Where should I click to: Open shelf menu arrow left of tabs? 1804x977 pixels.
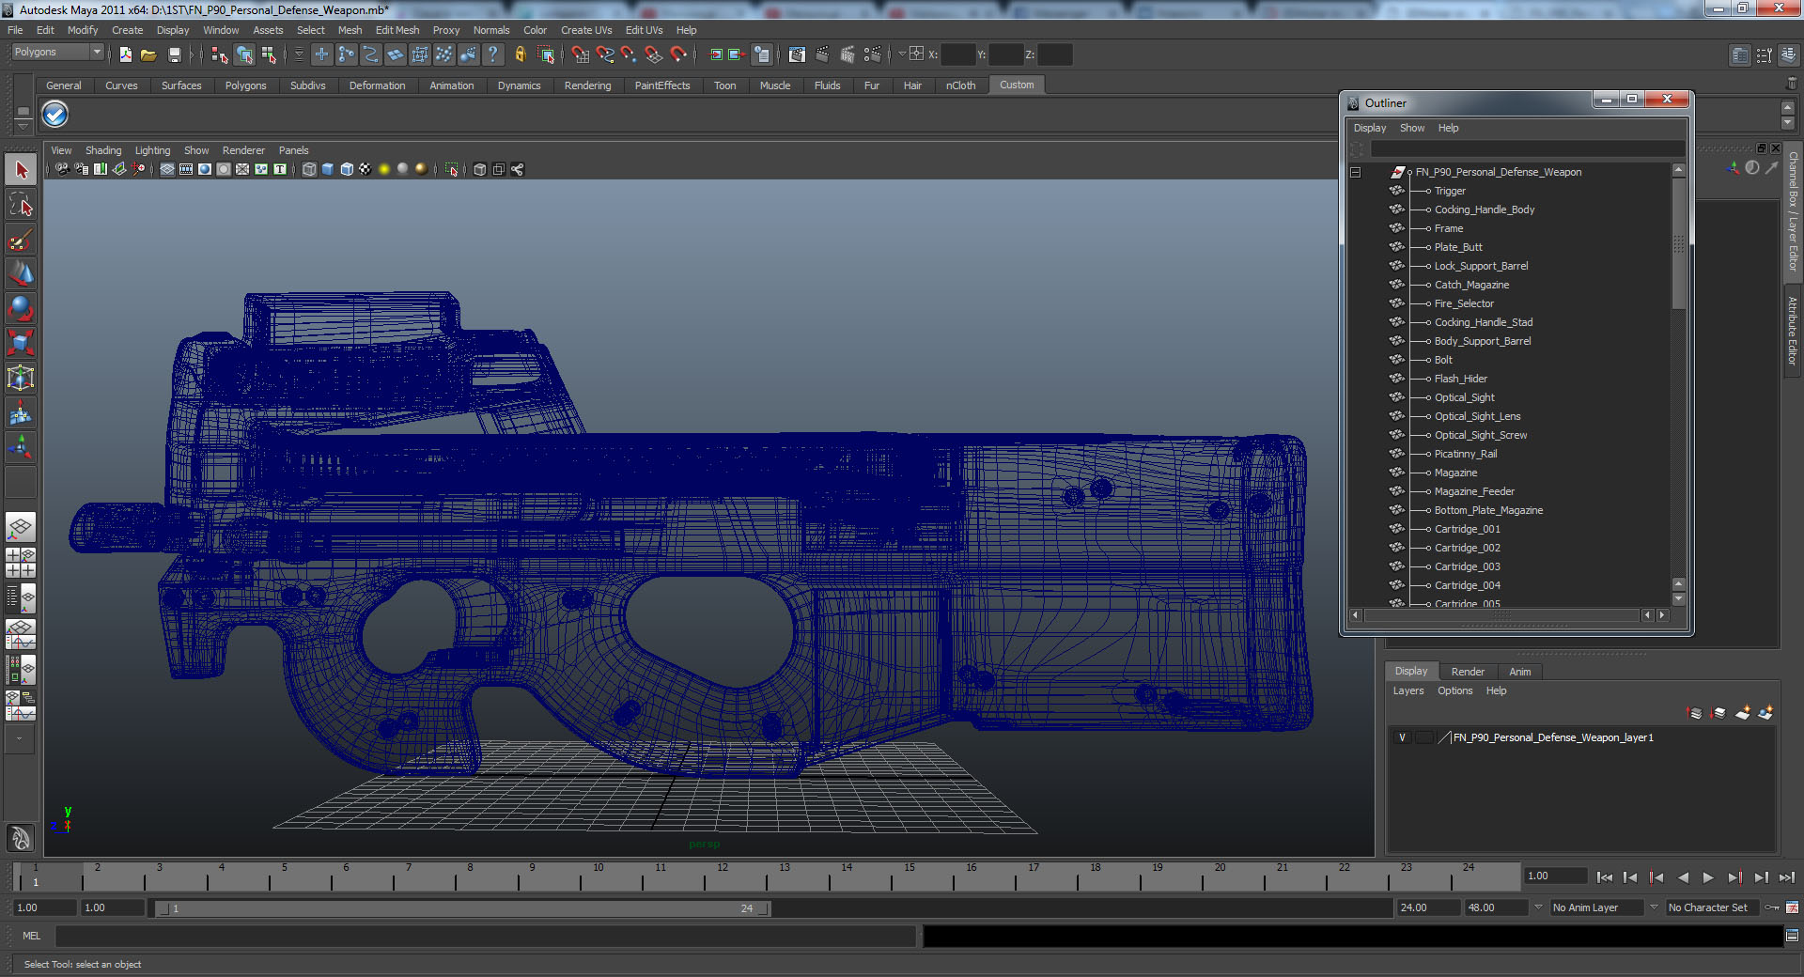[x=23, y=126]
